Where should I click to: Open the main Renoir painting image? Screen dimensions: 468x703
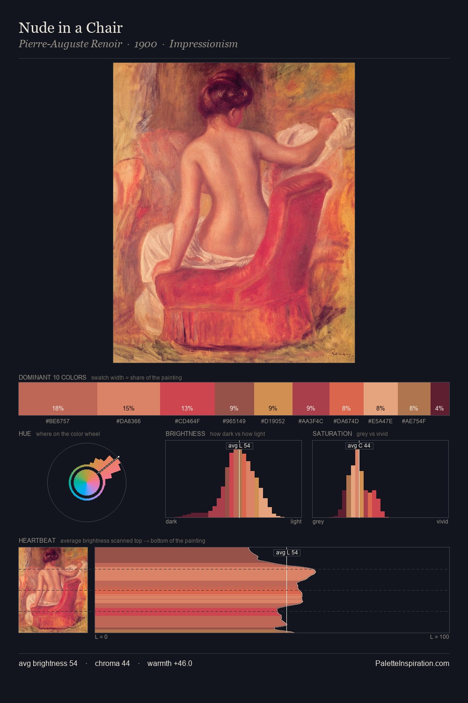click(x=234, y=213)
